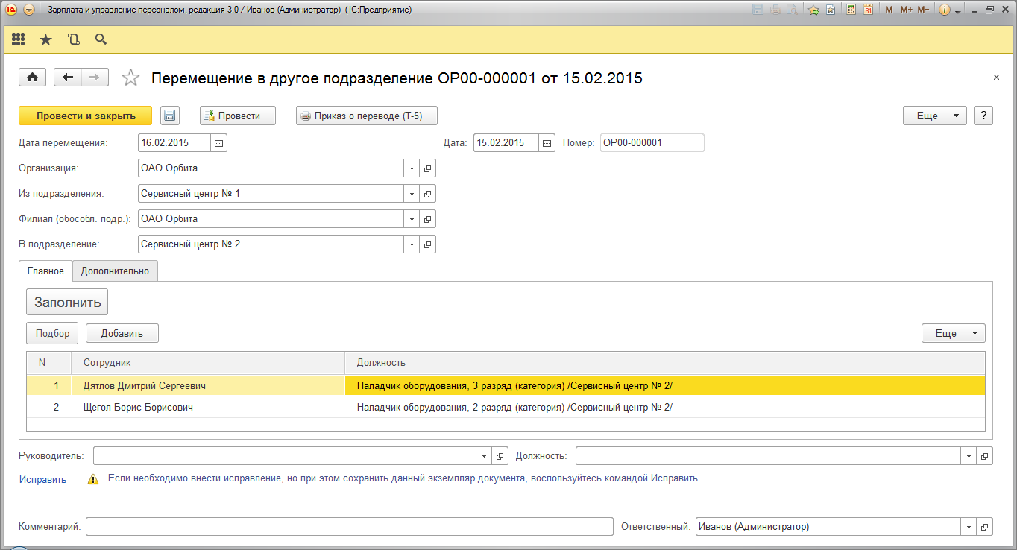Open the calendar picker for Дата
The height and width of the screenshot is (550, 1017).
547,143
